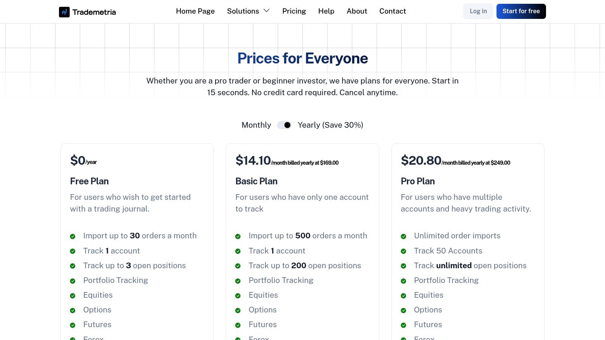
Task: Select the checkmark beside Import up to 500 orders
Action: [238, 236]
